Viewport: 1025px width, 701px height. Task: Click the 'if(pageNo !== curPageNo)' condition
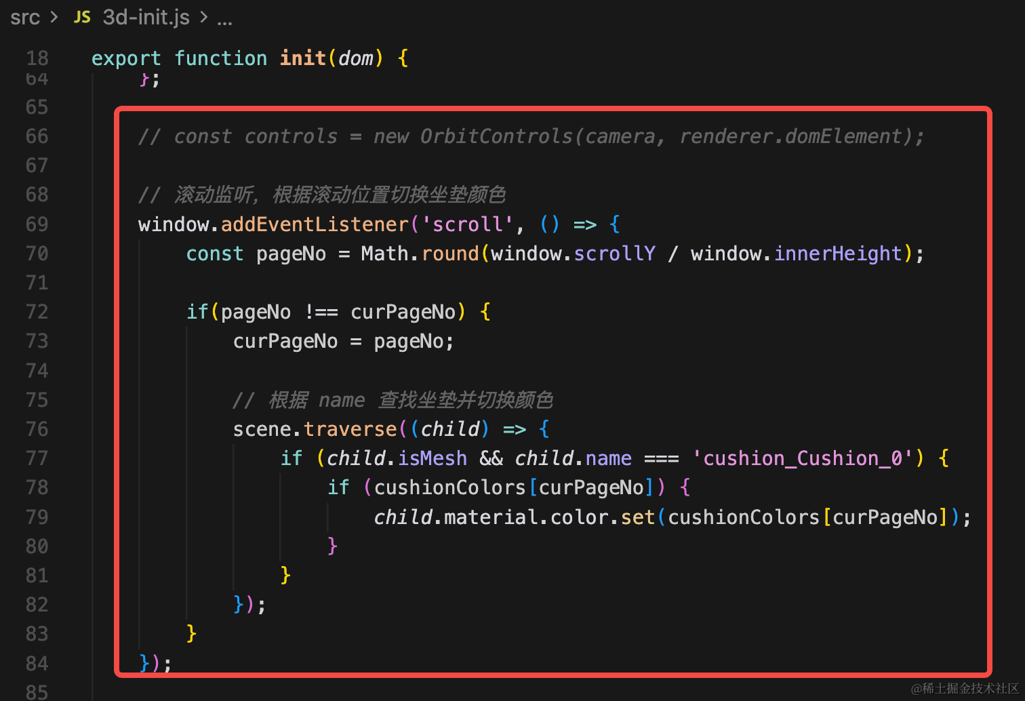click(326, 312)
